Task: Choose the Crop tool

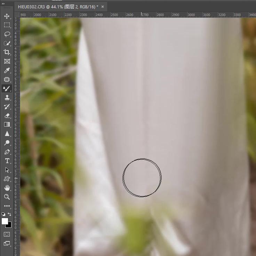Action: (x=7, y=52)
